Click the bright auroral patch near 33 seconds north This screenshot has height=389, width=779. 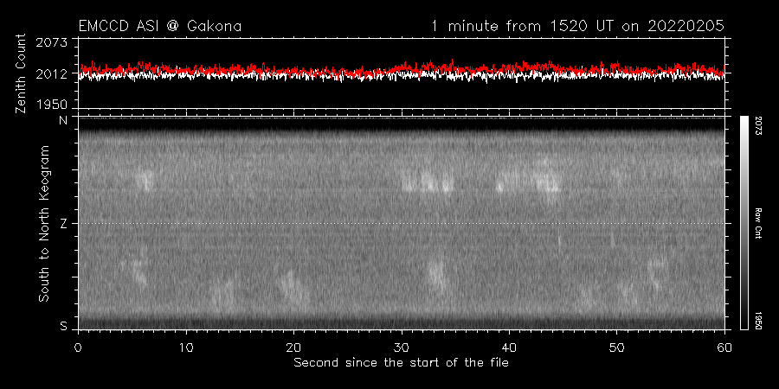pos(428,181)
